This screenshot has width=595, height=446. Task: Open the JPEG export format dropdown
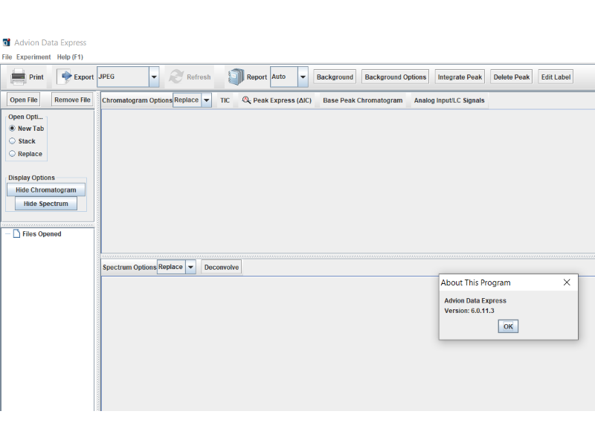pyautogui.click(x=154, y=77)
